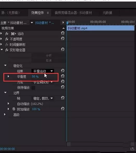Viewport: 136px width, 153px height.
Task: Open the 结果 平滑运动 dropdown
Action: pyautogui.click(x=43, y=71)
